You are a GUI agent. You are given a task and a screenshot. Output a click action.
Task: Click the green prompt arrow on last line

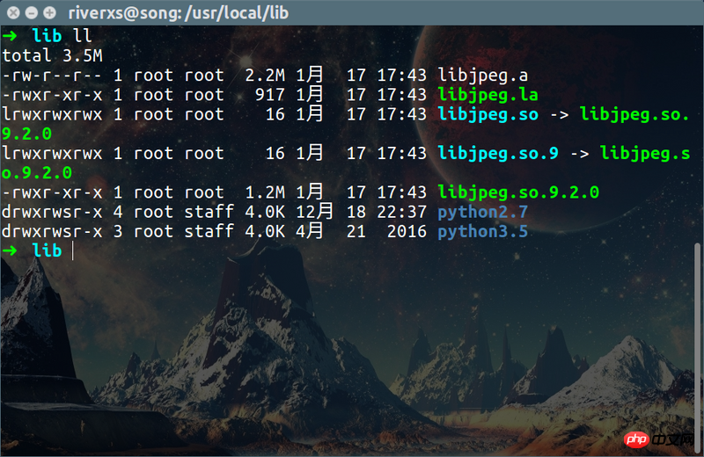coord(10,250)
